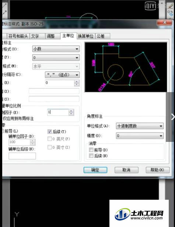Enable angle 前导 (D) zero suppression checkbox
175x227 pixels.
tap(91, 150)
